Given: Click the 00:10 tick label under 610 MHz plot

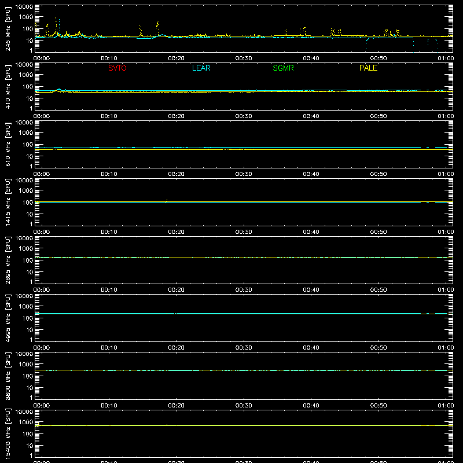Looking at the screenshot, I should tap(109, 174).
